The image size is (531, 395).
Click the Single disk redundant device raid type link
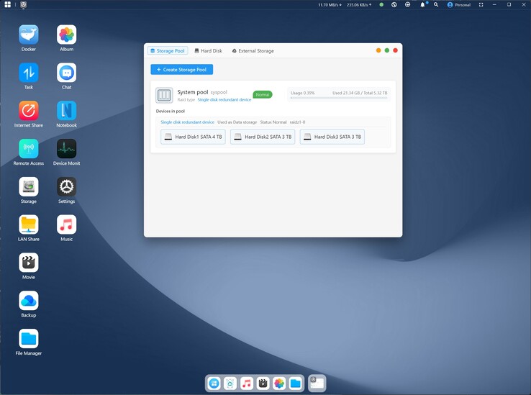pos(224,99)
